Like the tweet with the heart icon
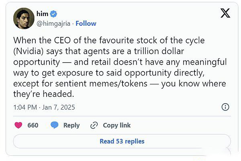The image size is (241, 161). coord(18,125)
